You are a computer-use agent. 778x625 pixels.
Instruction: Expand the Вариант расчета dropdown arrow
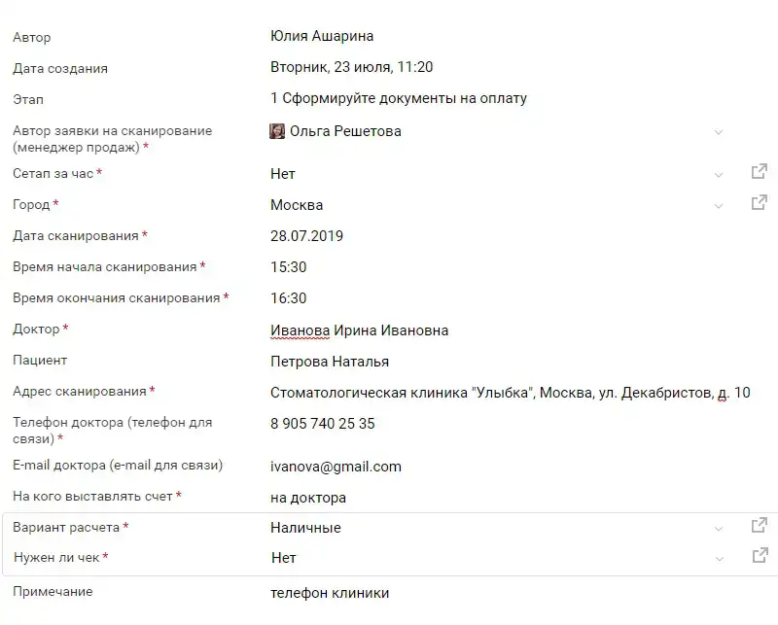pos(719,529)
